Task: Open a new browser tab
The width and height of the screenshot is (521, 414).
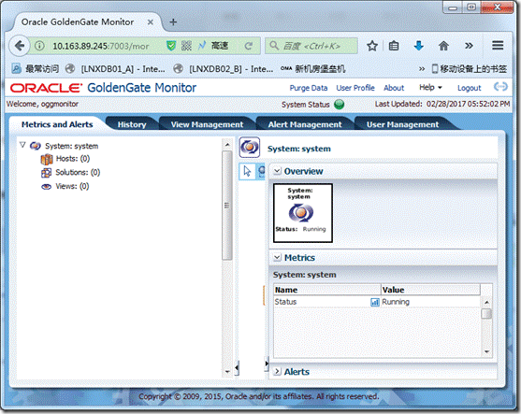Action: 173,21
